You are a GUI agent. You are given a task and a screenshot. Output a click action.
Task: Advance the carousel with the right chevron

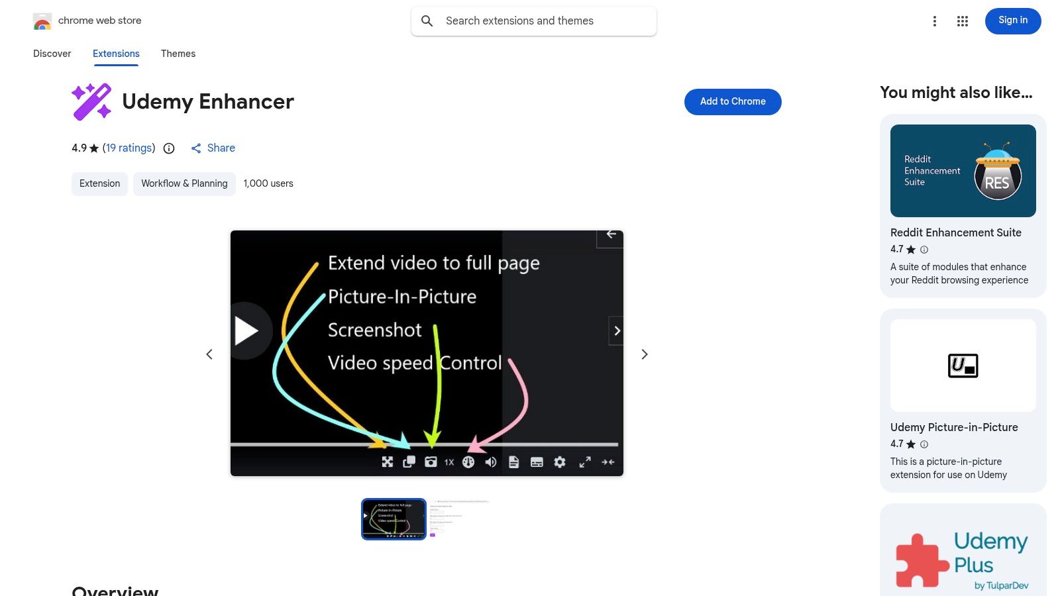pos(643,354)
